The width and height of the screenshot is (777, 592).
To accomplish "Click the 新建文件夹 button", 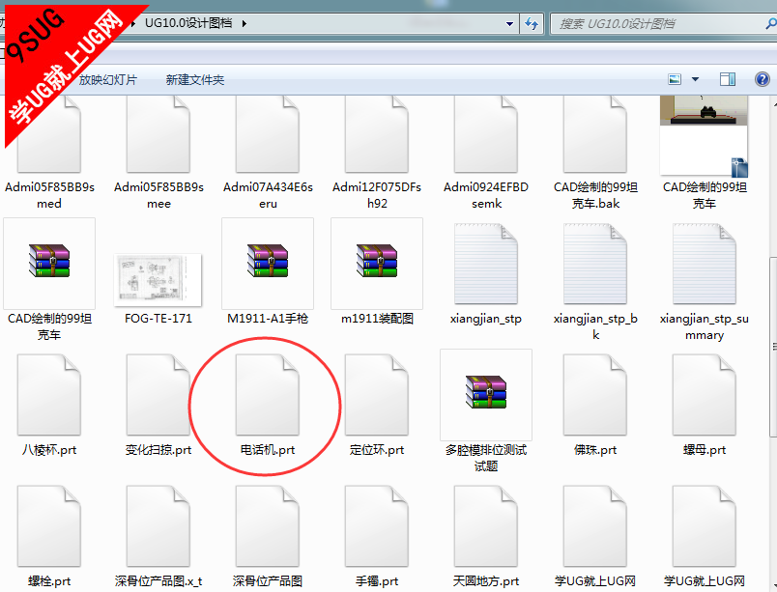I will (195, 80).
